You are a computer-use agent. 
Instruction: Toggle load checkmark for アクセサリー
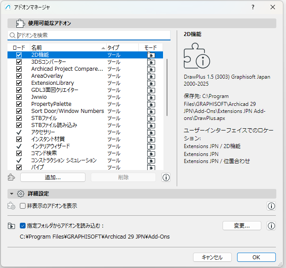point(19,132)
